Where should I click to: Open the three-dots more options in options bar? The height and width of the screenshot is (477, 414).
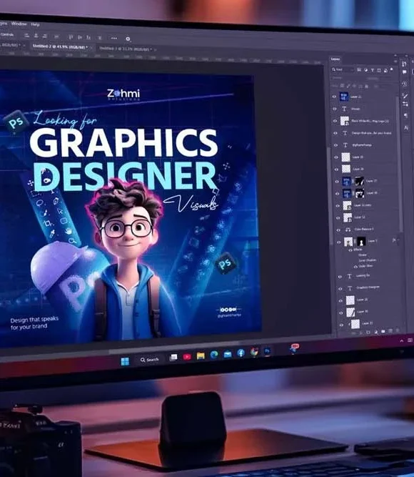[x=114, y=39]
